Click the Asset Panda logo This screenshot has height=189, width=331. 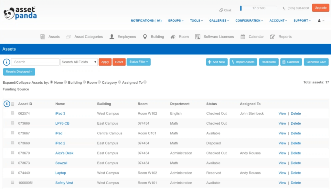[20, 13]
